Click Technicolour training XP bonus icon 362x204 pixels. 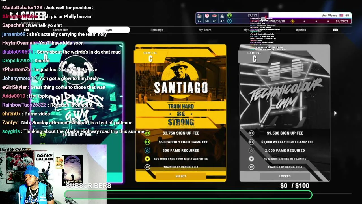click(x=251, y=167)
